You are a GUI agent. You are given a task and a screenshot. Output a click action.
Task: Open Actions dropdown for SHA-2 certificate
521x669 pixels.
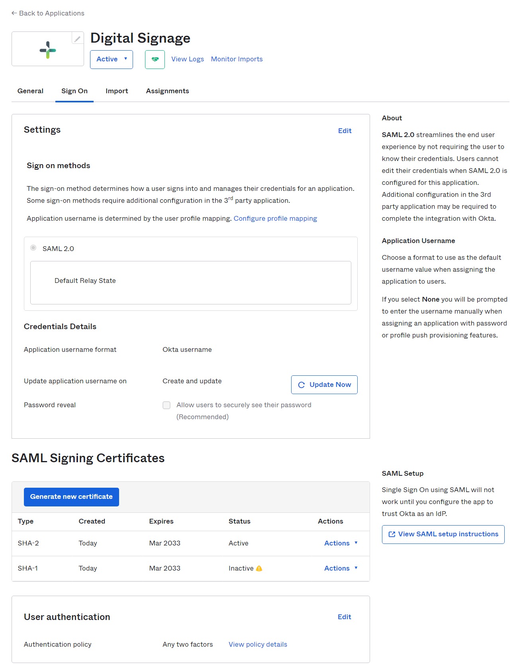point(341,543)
